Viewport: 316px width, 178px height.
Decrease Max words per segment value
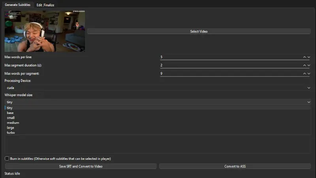(x=309, y=74)
